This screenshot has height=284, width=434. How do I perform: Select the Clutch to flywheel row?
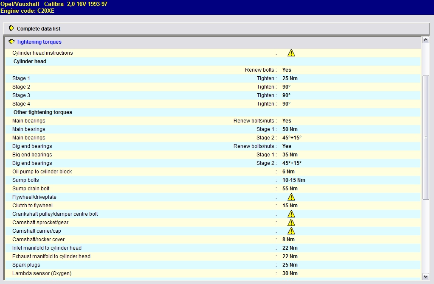click(x=213, y=206)
